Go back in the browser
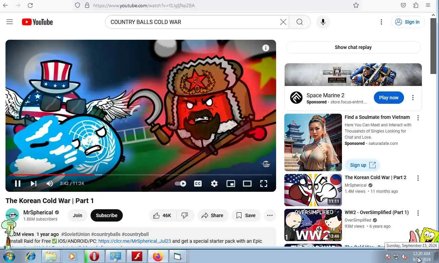 (x=5, y=5)
